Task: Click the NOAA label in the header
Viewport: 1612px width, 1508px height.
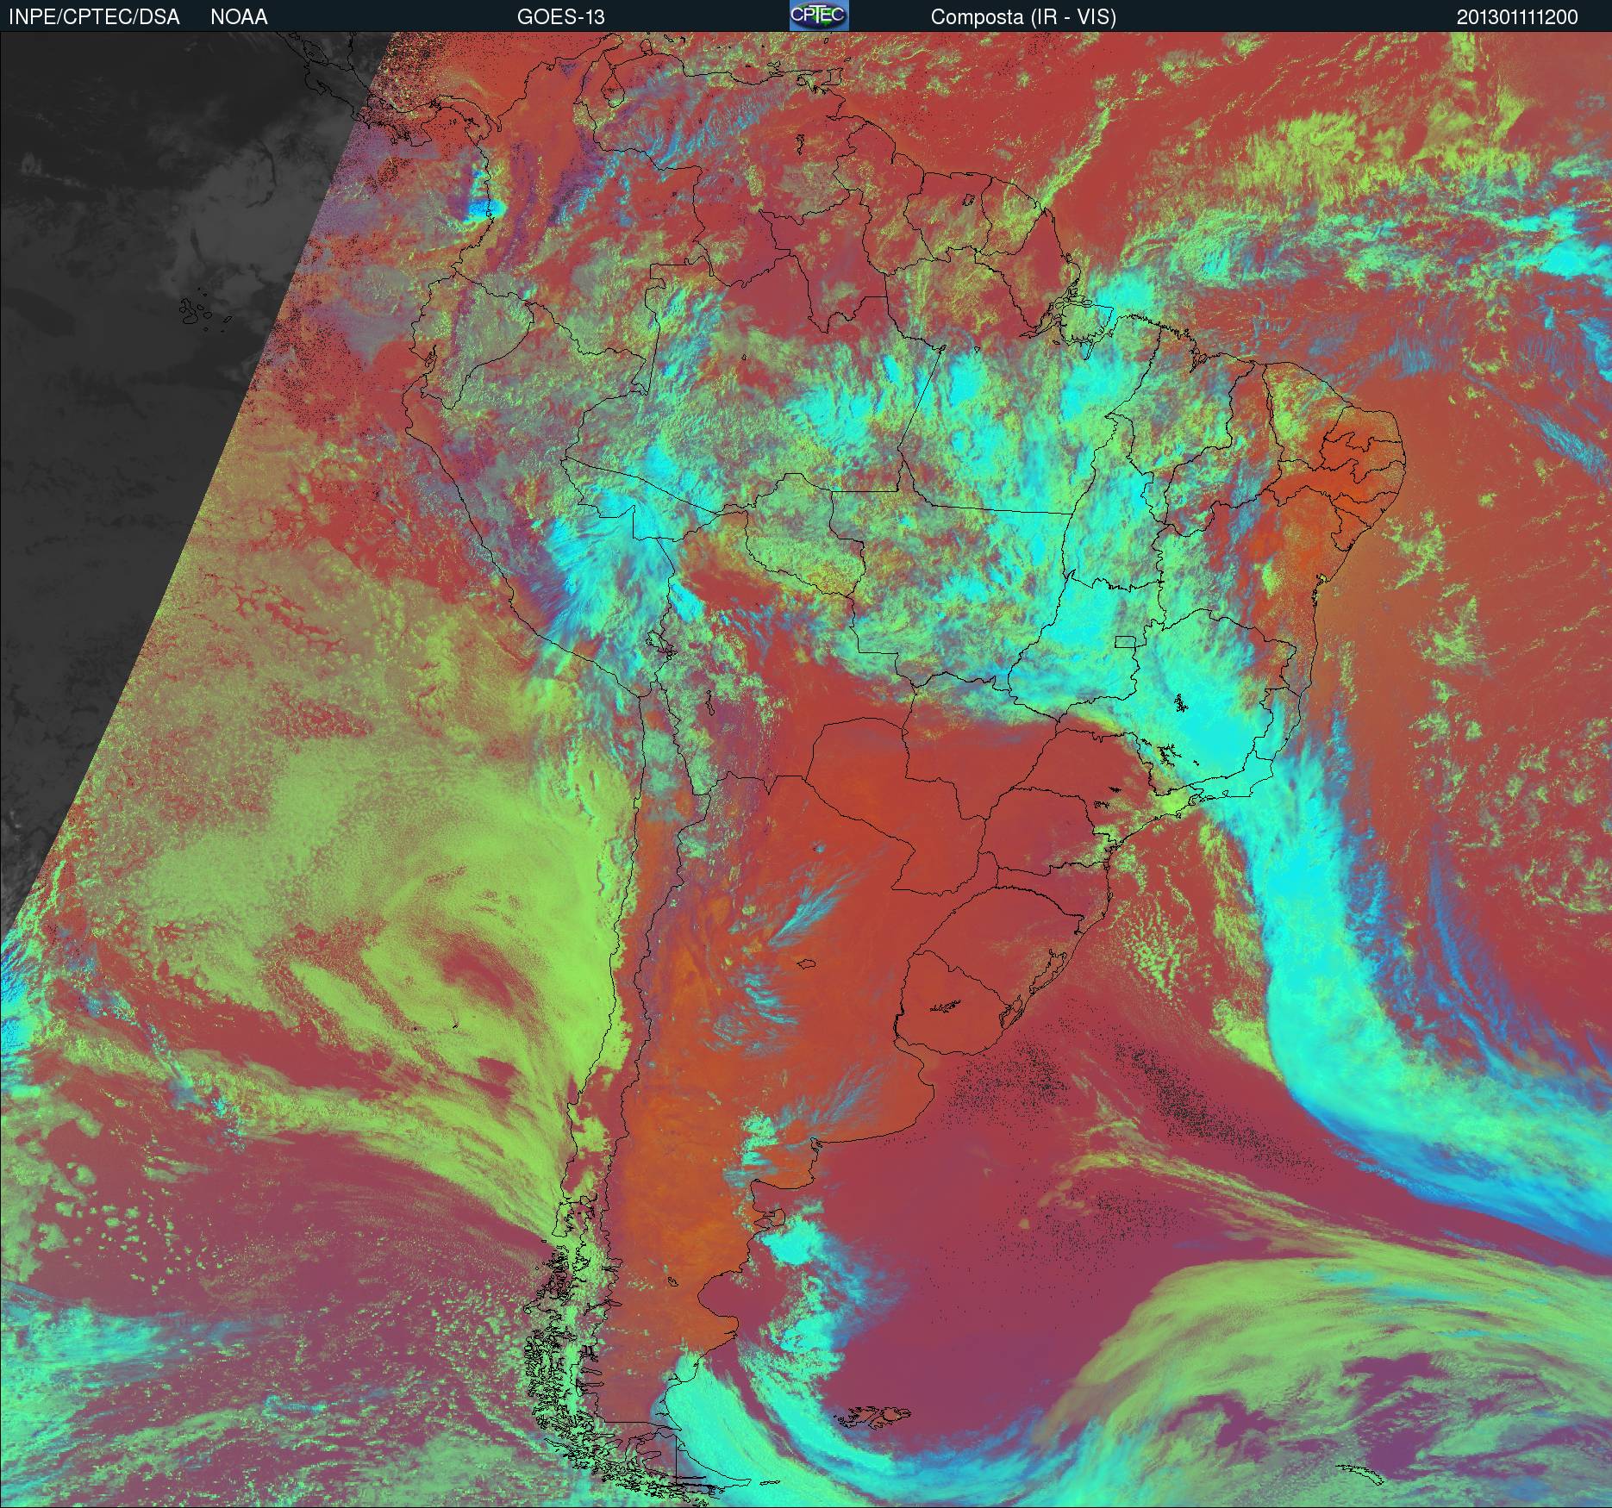Action: (x=240, y=17)
